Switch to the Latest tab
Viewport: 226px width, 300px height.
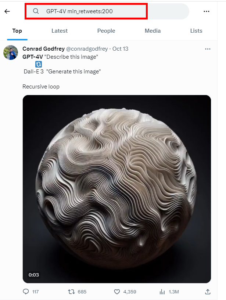click(x=60, y=31)
